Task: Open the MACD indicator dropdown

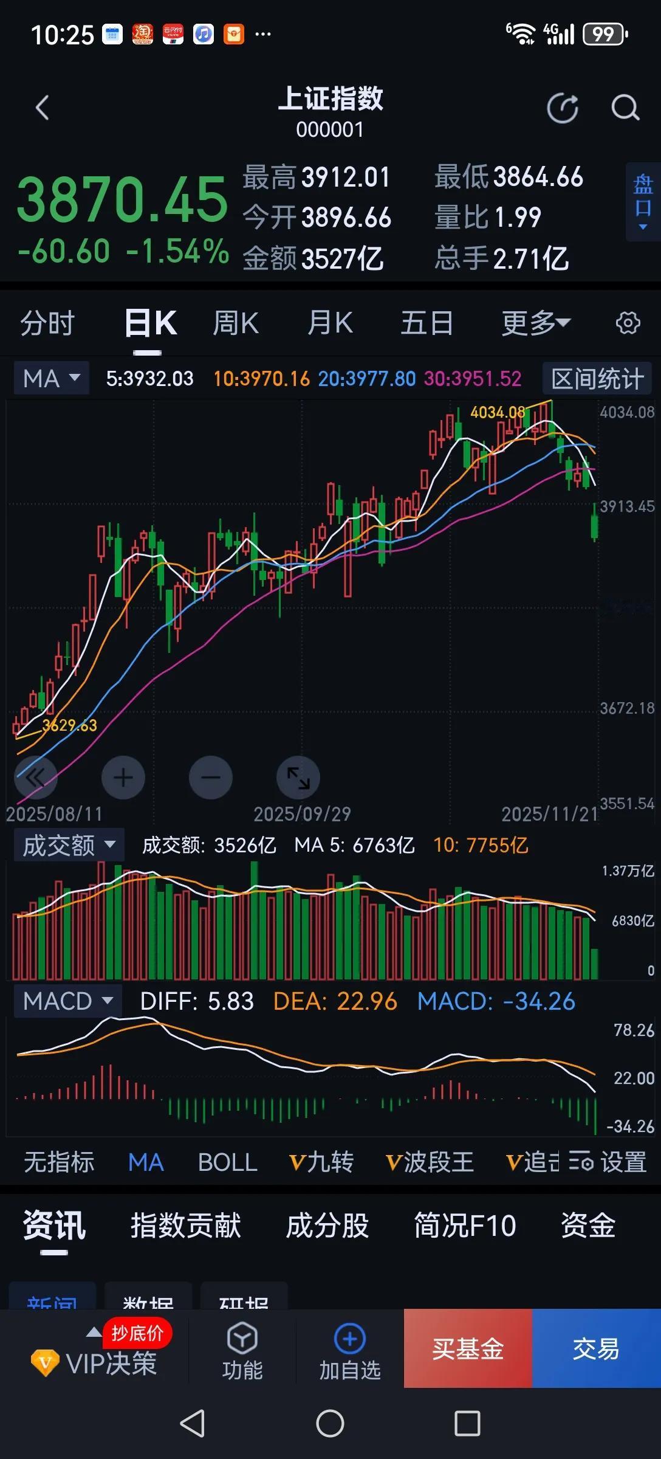Action: (68, 1001)
